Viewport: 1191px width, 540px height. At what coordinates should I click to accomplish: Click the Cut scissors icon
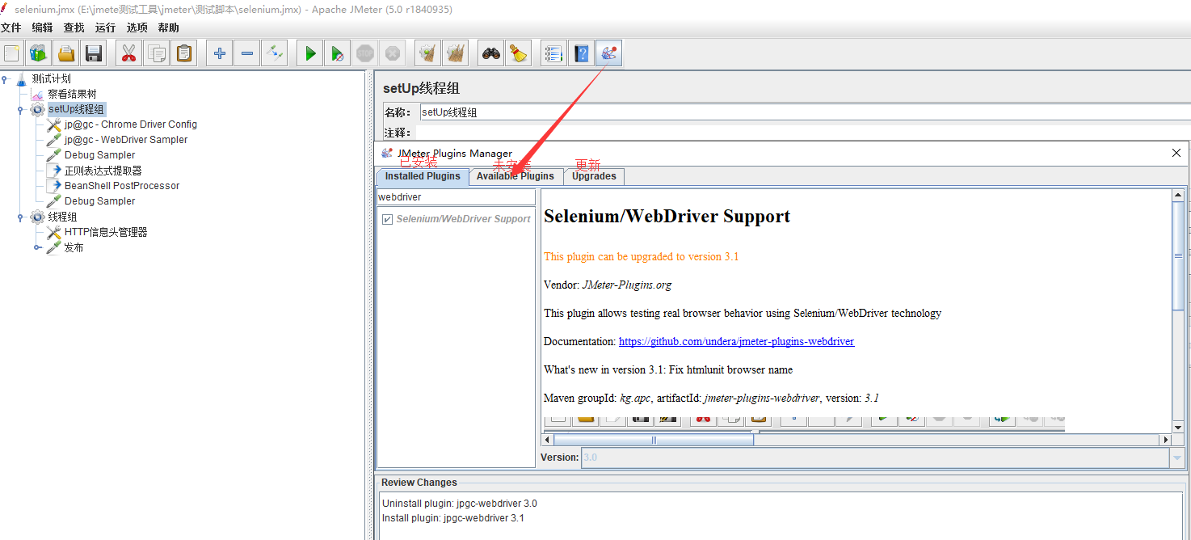point(128,54)
